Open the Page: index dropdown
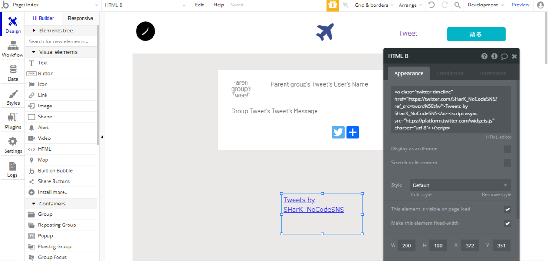 [x=55, y=5]
